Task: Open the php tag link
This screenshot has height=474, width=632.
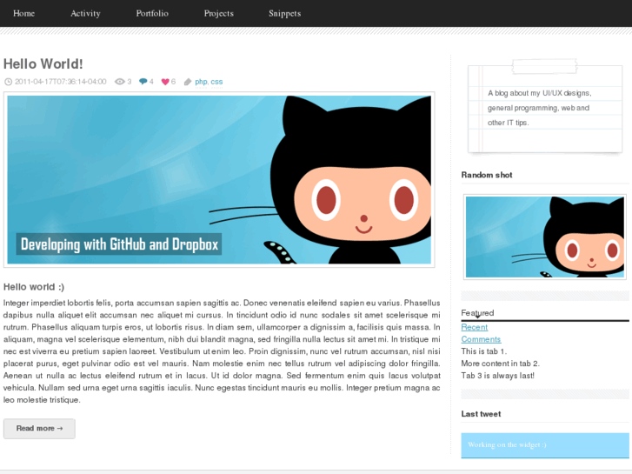Action: (x=201, y=82)
